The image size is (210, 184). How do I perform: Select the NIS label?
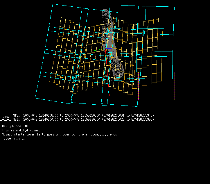pos(16,115)
